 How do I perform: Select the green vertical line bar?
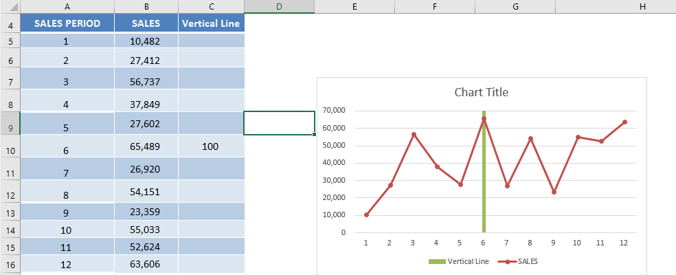(x=484, y=172)
